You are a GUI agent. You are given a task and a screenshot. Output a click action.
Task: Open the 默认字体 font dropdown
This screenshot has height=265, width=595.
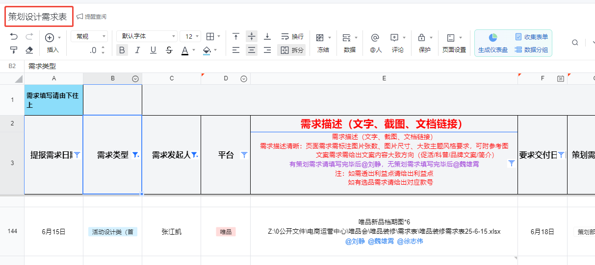pos(147,36)
